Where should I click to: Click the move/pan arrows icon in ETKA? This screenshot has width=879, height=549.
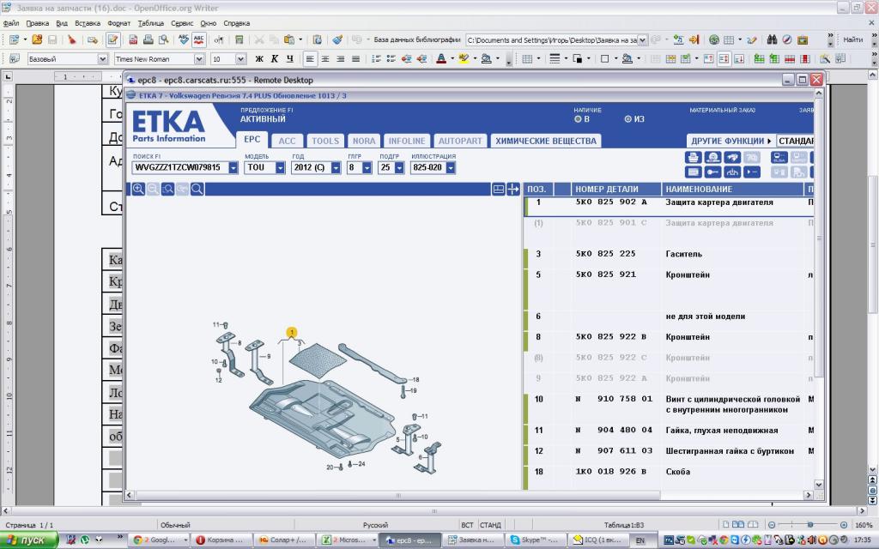click(x=513, y=190)
